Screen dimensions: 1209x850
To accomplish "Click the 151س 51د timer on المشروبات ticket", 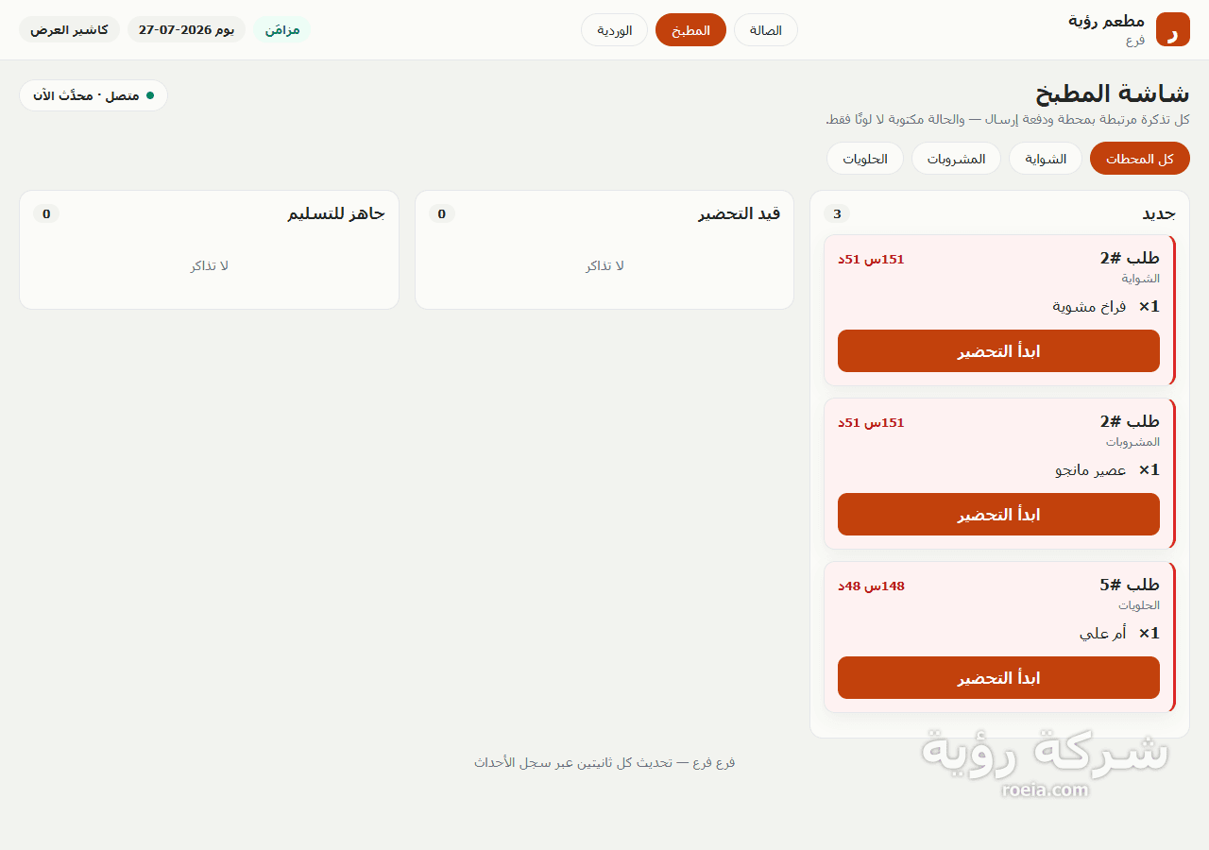I will 871,422.
